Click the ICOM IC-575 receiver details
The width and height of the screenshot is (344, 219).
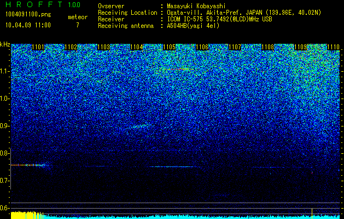tap(220, 19)
